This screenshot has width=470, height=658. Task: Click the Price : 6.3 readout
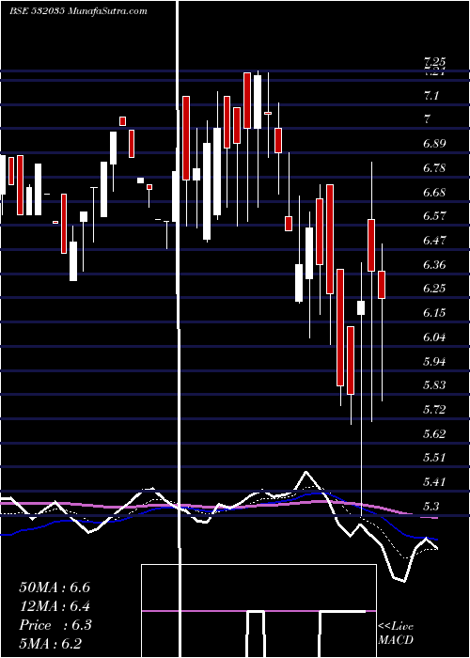(x=55, y=625)
